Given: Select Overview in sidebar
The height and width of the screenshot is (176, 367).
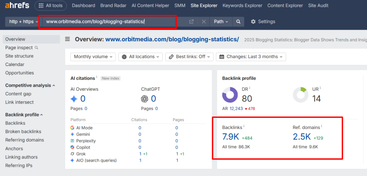Looking at the screenshot, I should [x=32, y=39].
